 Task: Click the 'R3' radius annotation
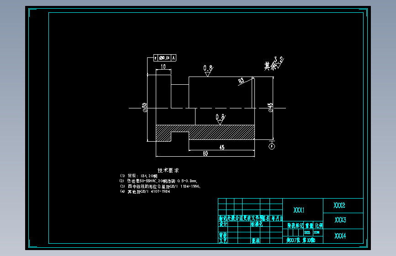click(241, 81)
